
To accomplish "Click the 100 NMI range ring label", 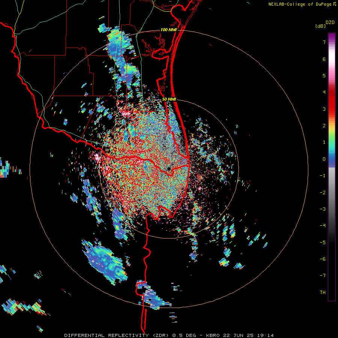I will click(x=169, y=30).
